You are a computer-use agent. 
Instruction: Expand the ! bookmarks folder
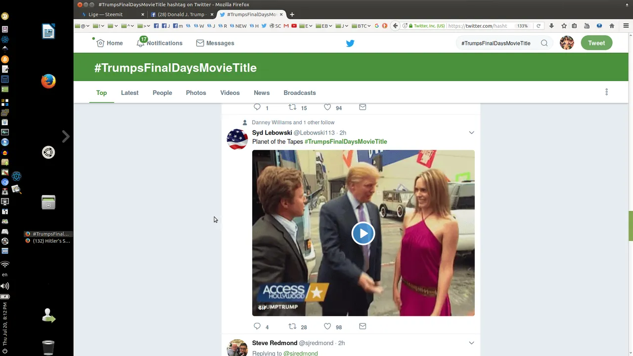click(x=98, y=26)
